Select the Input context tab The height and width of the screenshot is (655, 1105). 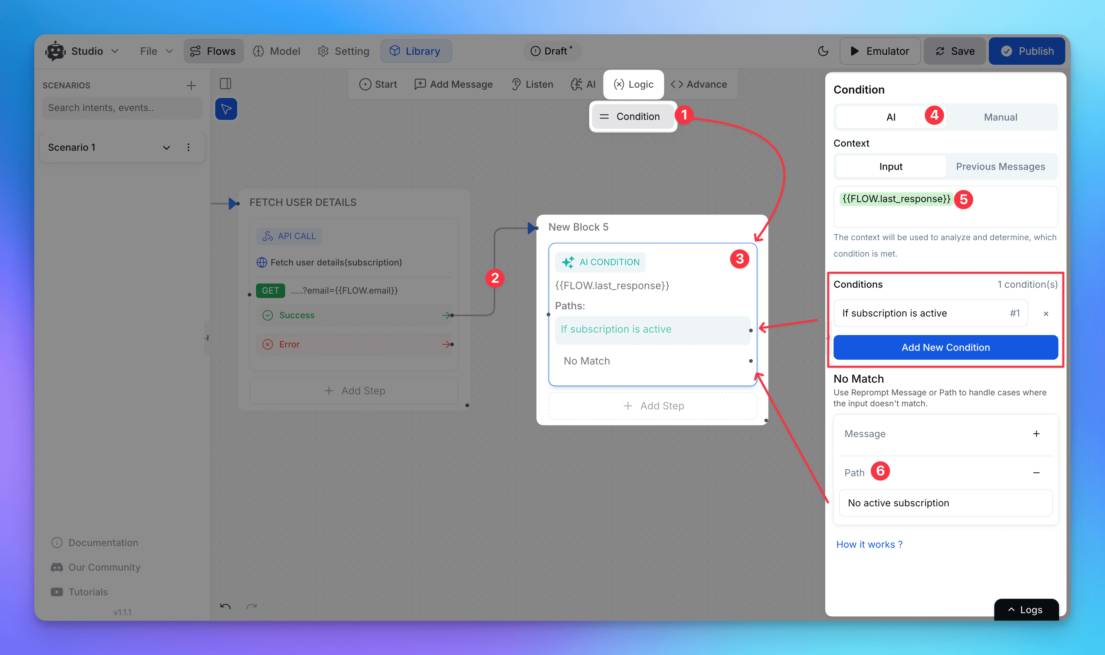click(890, 166)
